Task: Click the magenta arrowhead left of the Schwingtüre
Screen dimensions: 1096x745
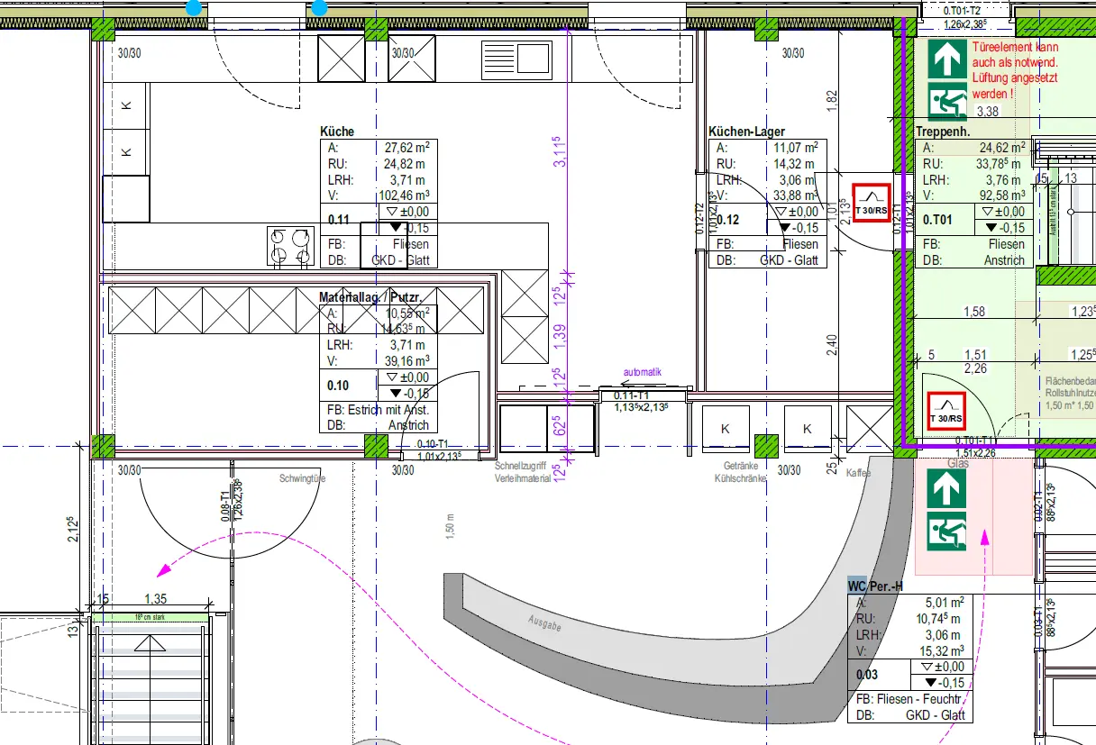Action: [164, 569]
